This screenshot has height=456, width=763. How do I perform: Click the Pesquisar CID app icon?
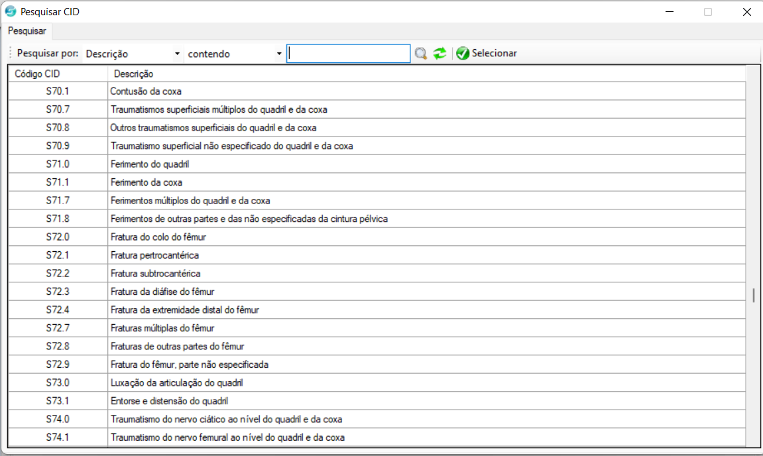tap(10, 11)
